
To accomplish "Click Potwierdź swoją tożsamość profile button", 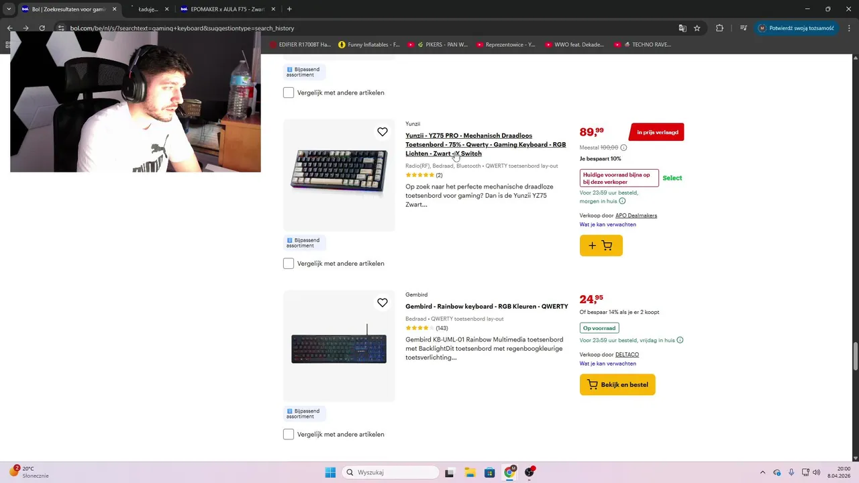I will click(x=797, y=28).
